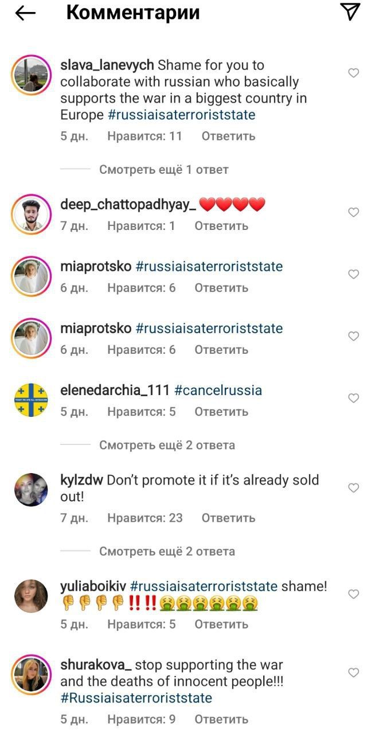Open #cancelrussia hashtag link

(x=218, y=391)
